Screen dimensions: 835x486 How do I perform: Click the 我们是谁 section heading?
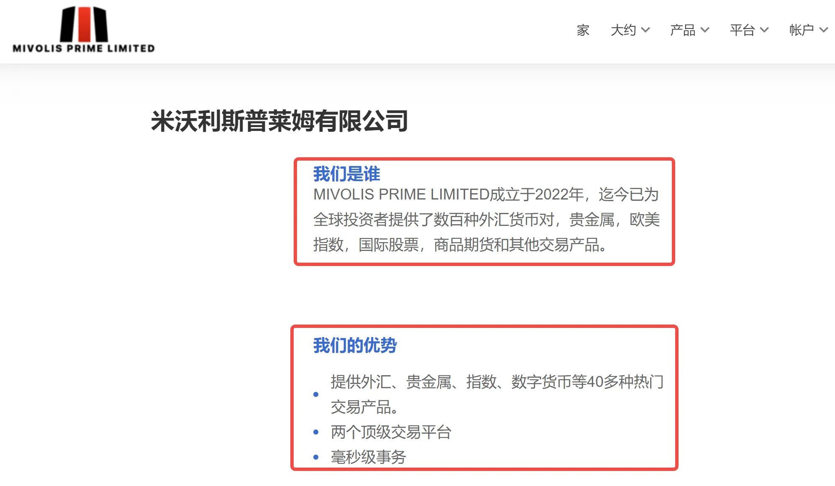click(x=347, y=174)
